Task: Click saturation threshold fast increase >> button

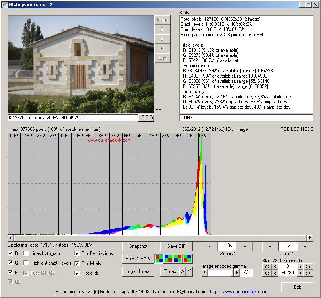Action: point(308,273)
